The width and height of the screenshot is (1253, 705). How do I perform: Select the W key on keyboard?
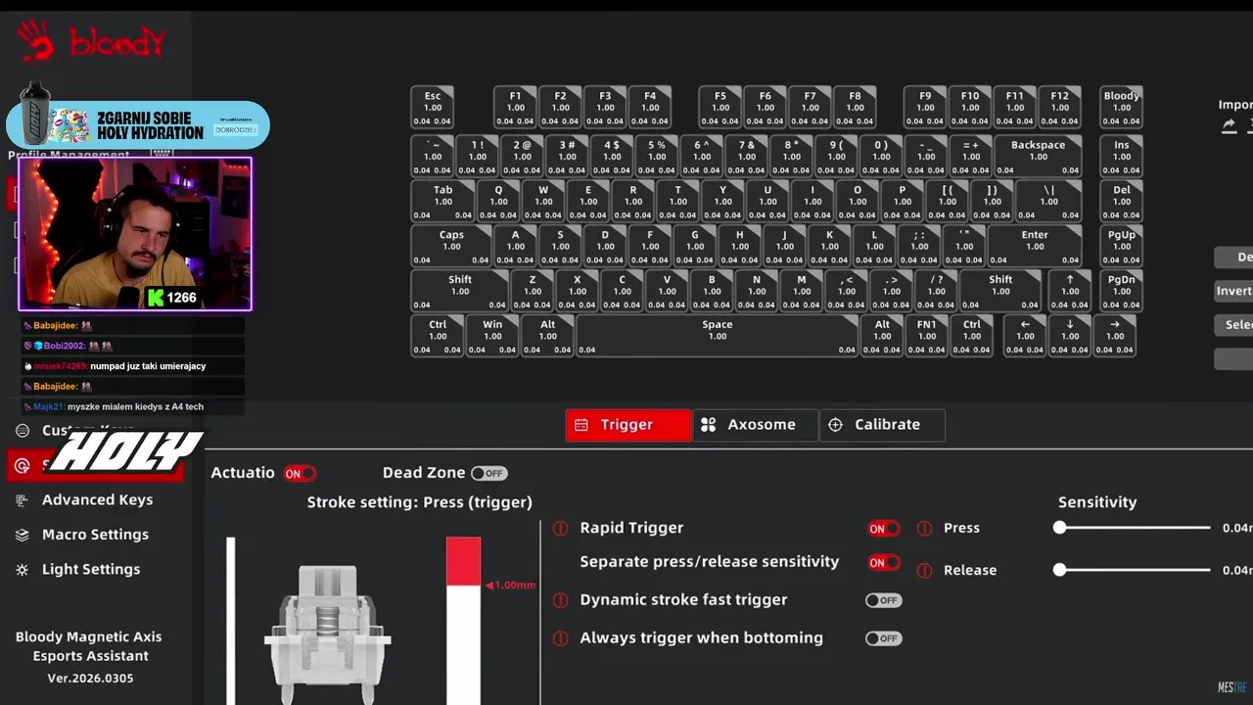(543, 201)
